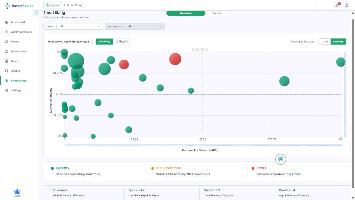This screenshot has height=200, width=355.
Task: Open the notifications bell
Action: [337, 5]
